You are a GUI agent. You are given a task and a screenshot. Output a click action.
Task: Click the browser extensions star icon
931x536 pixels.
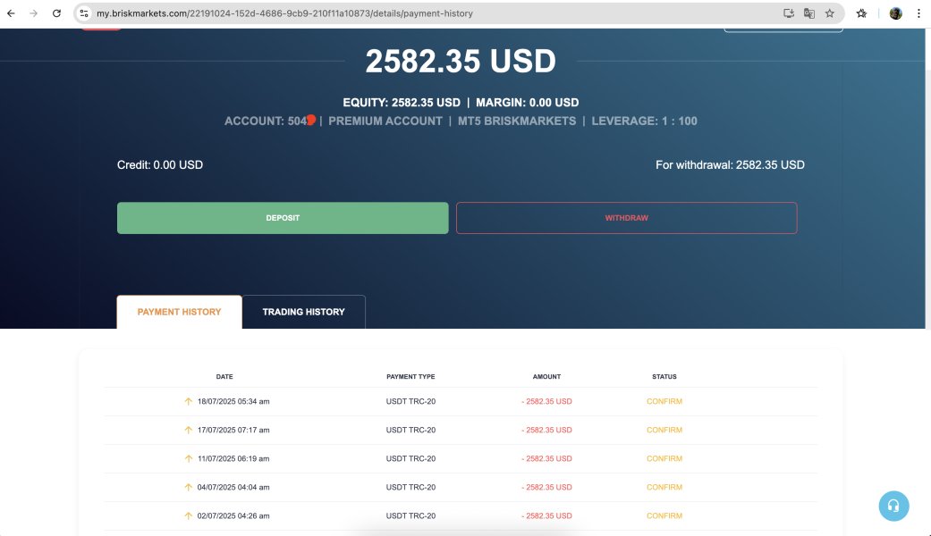[861, 13]
